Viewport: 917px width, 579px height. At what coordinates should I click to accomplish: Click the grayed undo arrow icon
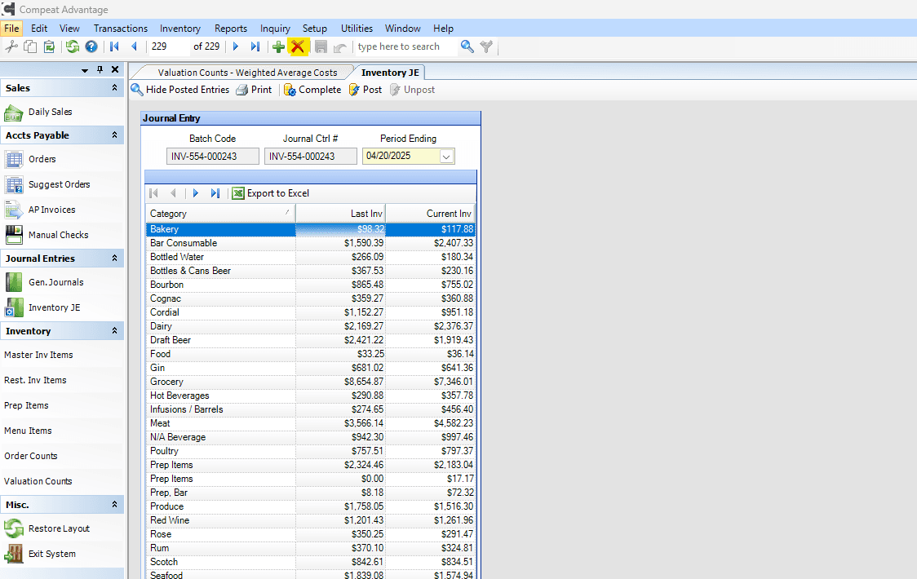pyautogui.click(x=340, y=46)
